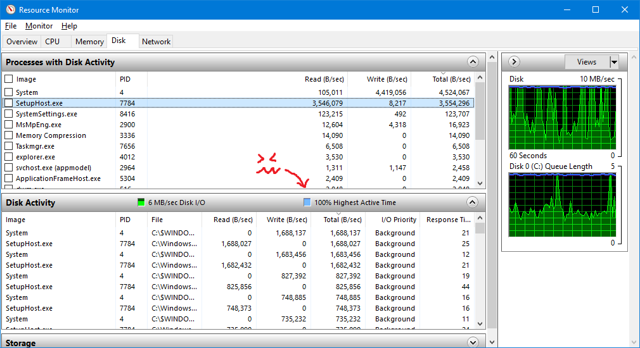Toggle the Image select-all checkbox

click(x=9, y=78)
